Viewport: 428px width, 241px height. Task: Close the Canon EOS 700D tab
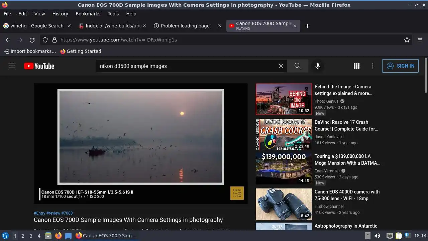tap(295, 26)
